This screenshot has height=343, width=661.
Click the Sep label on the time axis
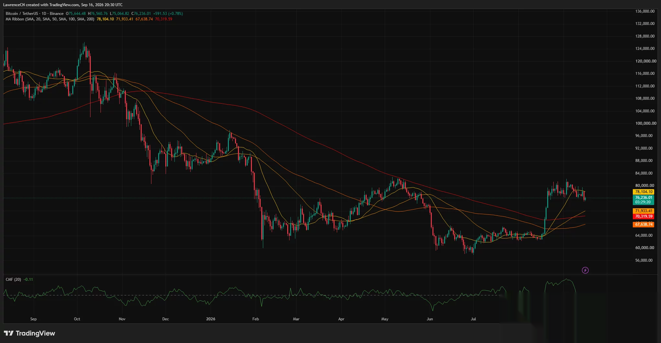[33, 319]
